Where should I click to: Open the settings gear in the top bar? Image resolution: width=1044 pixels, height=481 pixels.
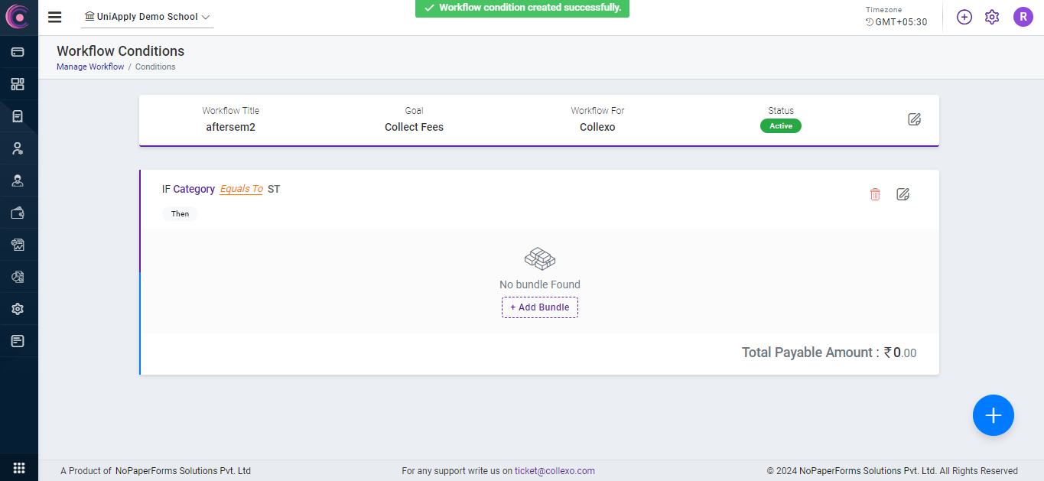pos(992,17)
